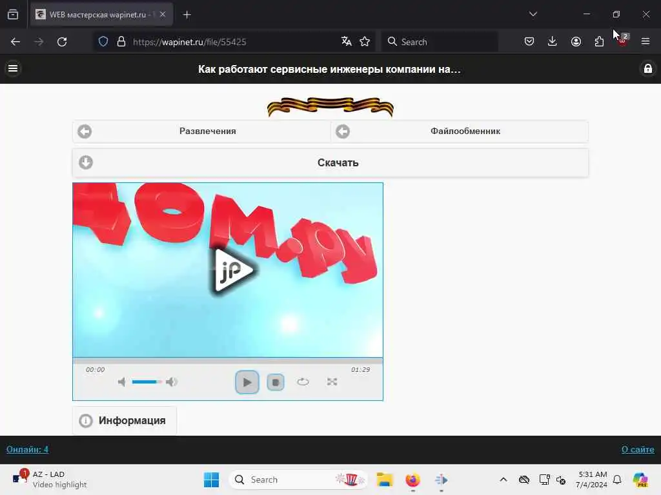The image size is (661, 495).
Task: Open File Explorer from the taskbar
Action: (385, 480)
